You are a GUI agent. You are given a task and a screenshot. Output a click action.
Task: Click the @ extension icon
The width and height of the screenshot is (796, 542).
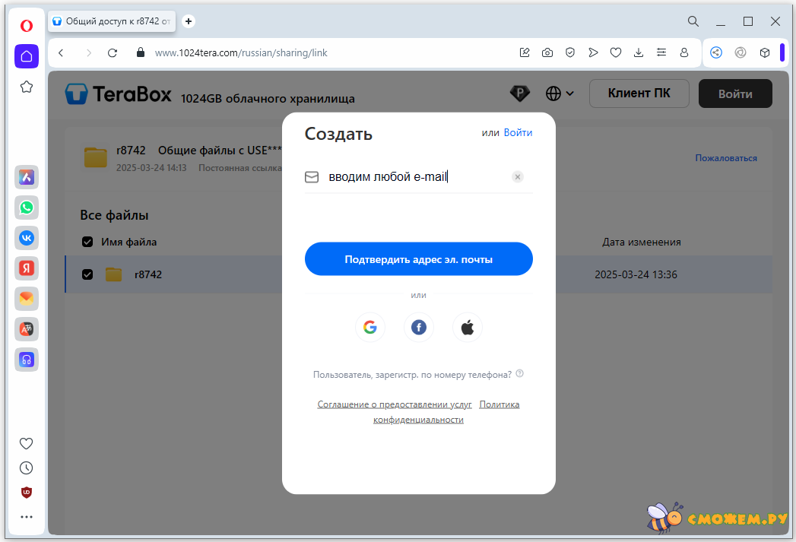[741, 52]
